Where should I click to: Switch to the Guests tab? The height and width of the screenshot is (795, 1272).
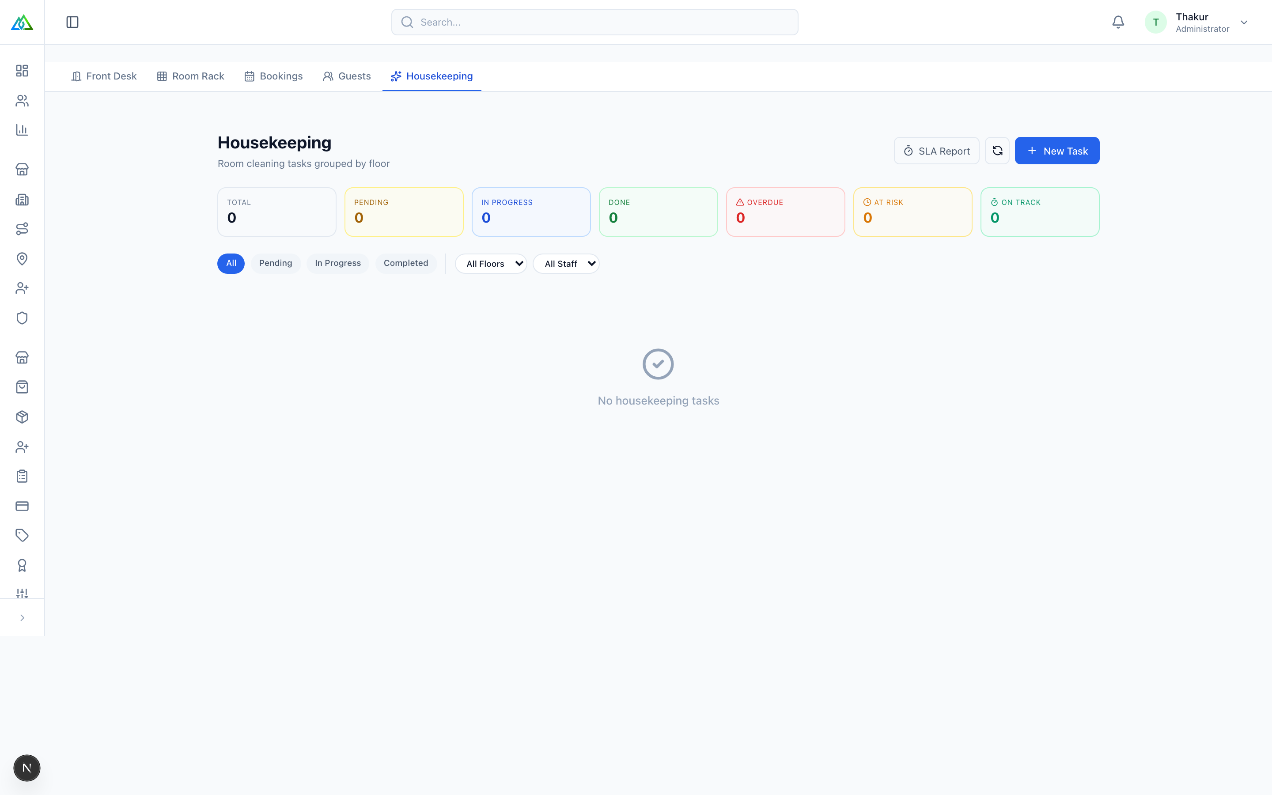pyautogui.click(x=347, y=76)
